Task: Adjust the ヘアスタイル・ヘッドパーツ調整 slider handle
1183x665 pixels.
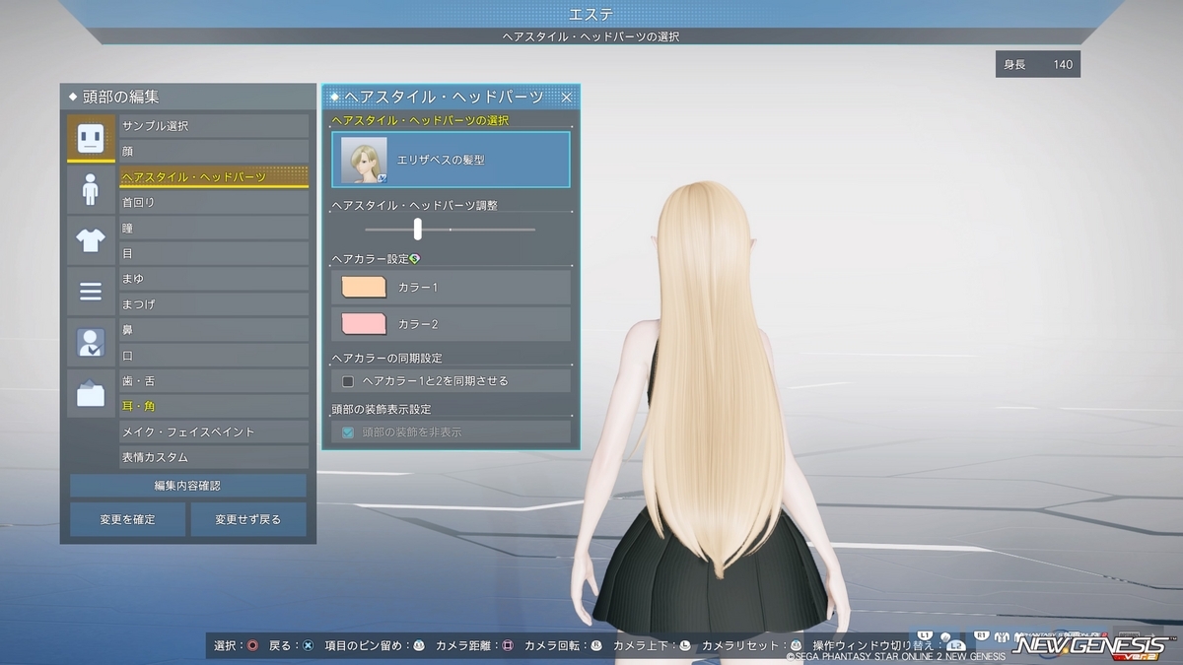Action: pos(418,229)
